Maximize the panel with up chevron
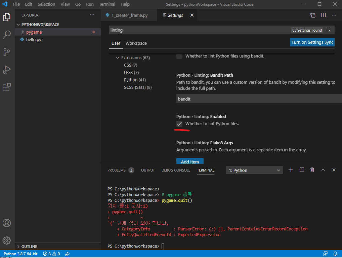The height and width of the screenshot is (258, 342). 323,170
